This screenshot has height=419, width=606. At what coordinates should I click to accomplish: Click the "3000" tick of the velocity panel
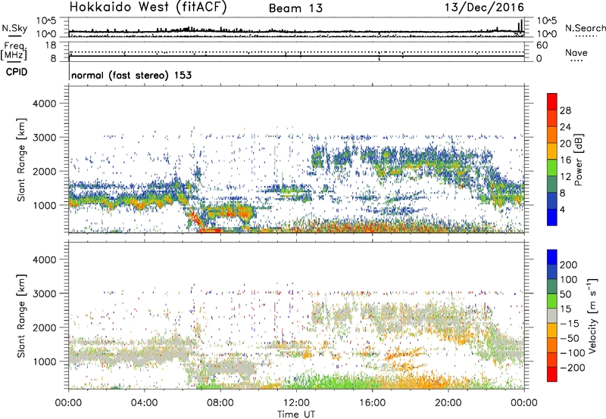(x=44, y=293)
